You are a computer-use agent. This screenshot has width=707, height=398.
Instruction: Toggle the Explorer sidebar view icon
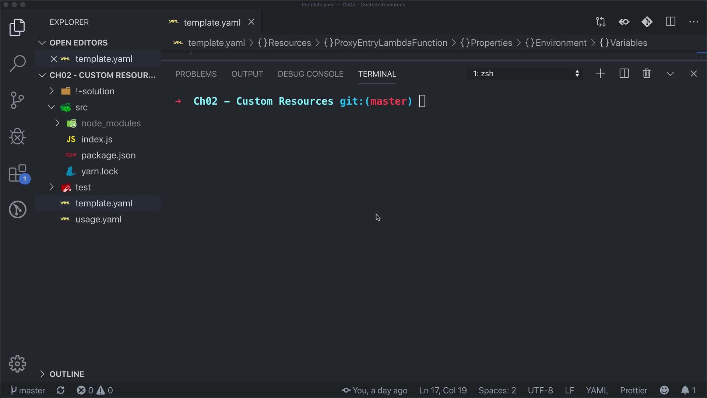coord(17,28)
